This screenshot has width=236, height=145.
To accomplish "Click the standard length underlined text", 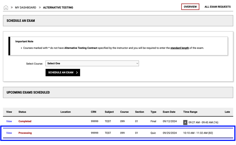I will (x=179, y=48).
